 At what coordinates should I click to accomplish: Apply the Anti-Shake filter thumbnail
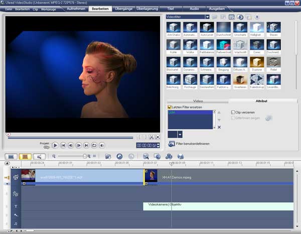[x=173, y=28]
